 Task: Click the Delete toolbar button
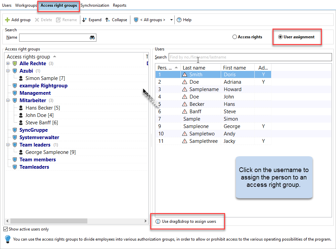[43, 20]
